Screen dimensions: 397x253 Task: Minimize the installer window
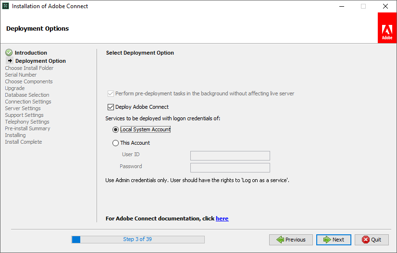pyautogui.click(x=342, y=6)
